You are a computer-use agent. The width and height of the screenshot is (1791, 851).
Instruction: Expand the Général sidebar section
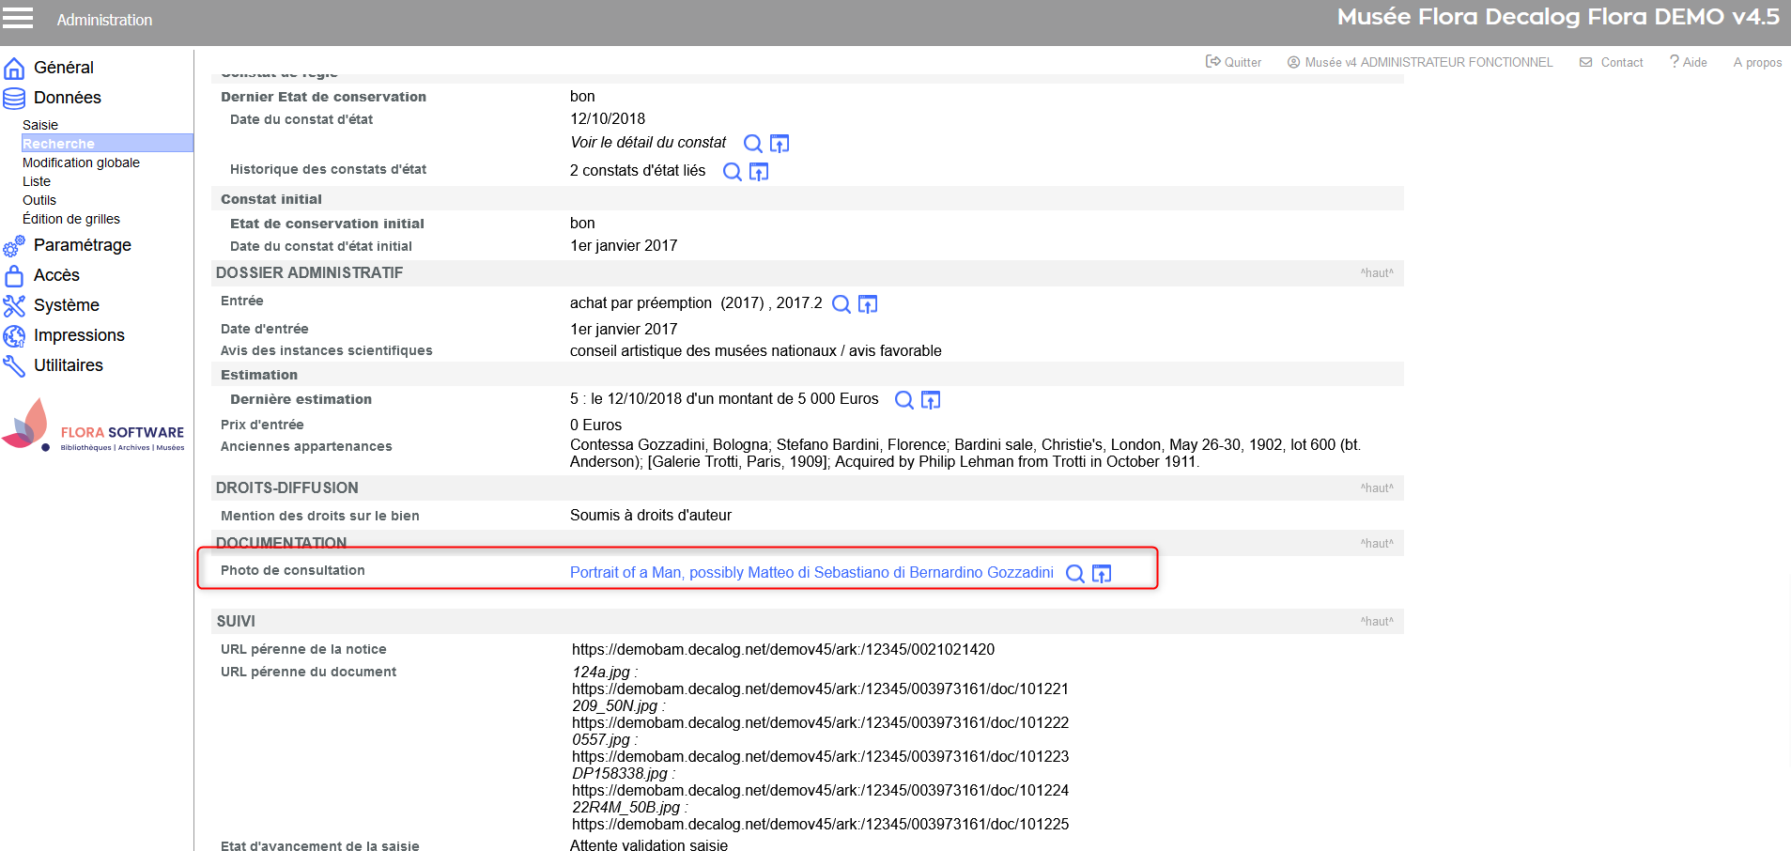pyautogui.click(x=63, y=68)
